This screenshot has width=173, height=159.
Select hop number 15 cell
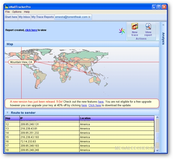tap(12, 137)
